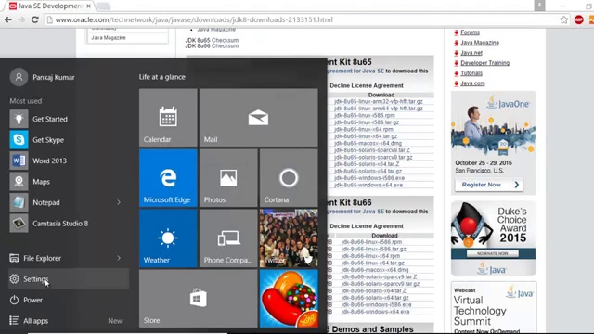
Task: Download jdk-8u66-linux-i586.rpm
Action: pyautogui.click(x=371, y=242)
